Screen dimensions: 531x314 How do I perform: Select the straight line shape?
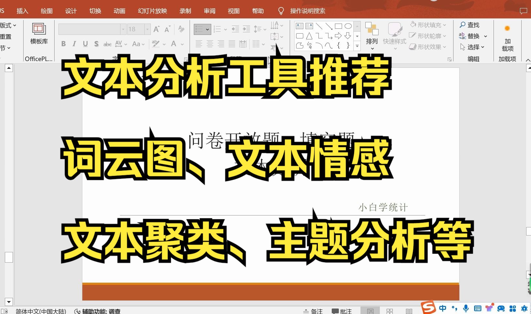pos(319,26)
